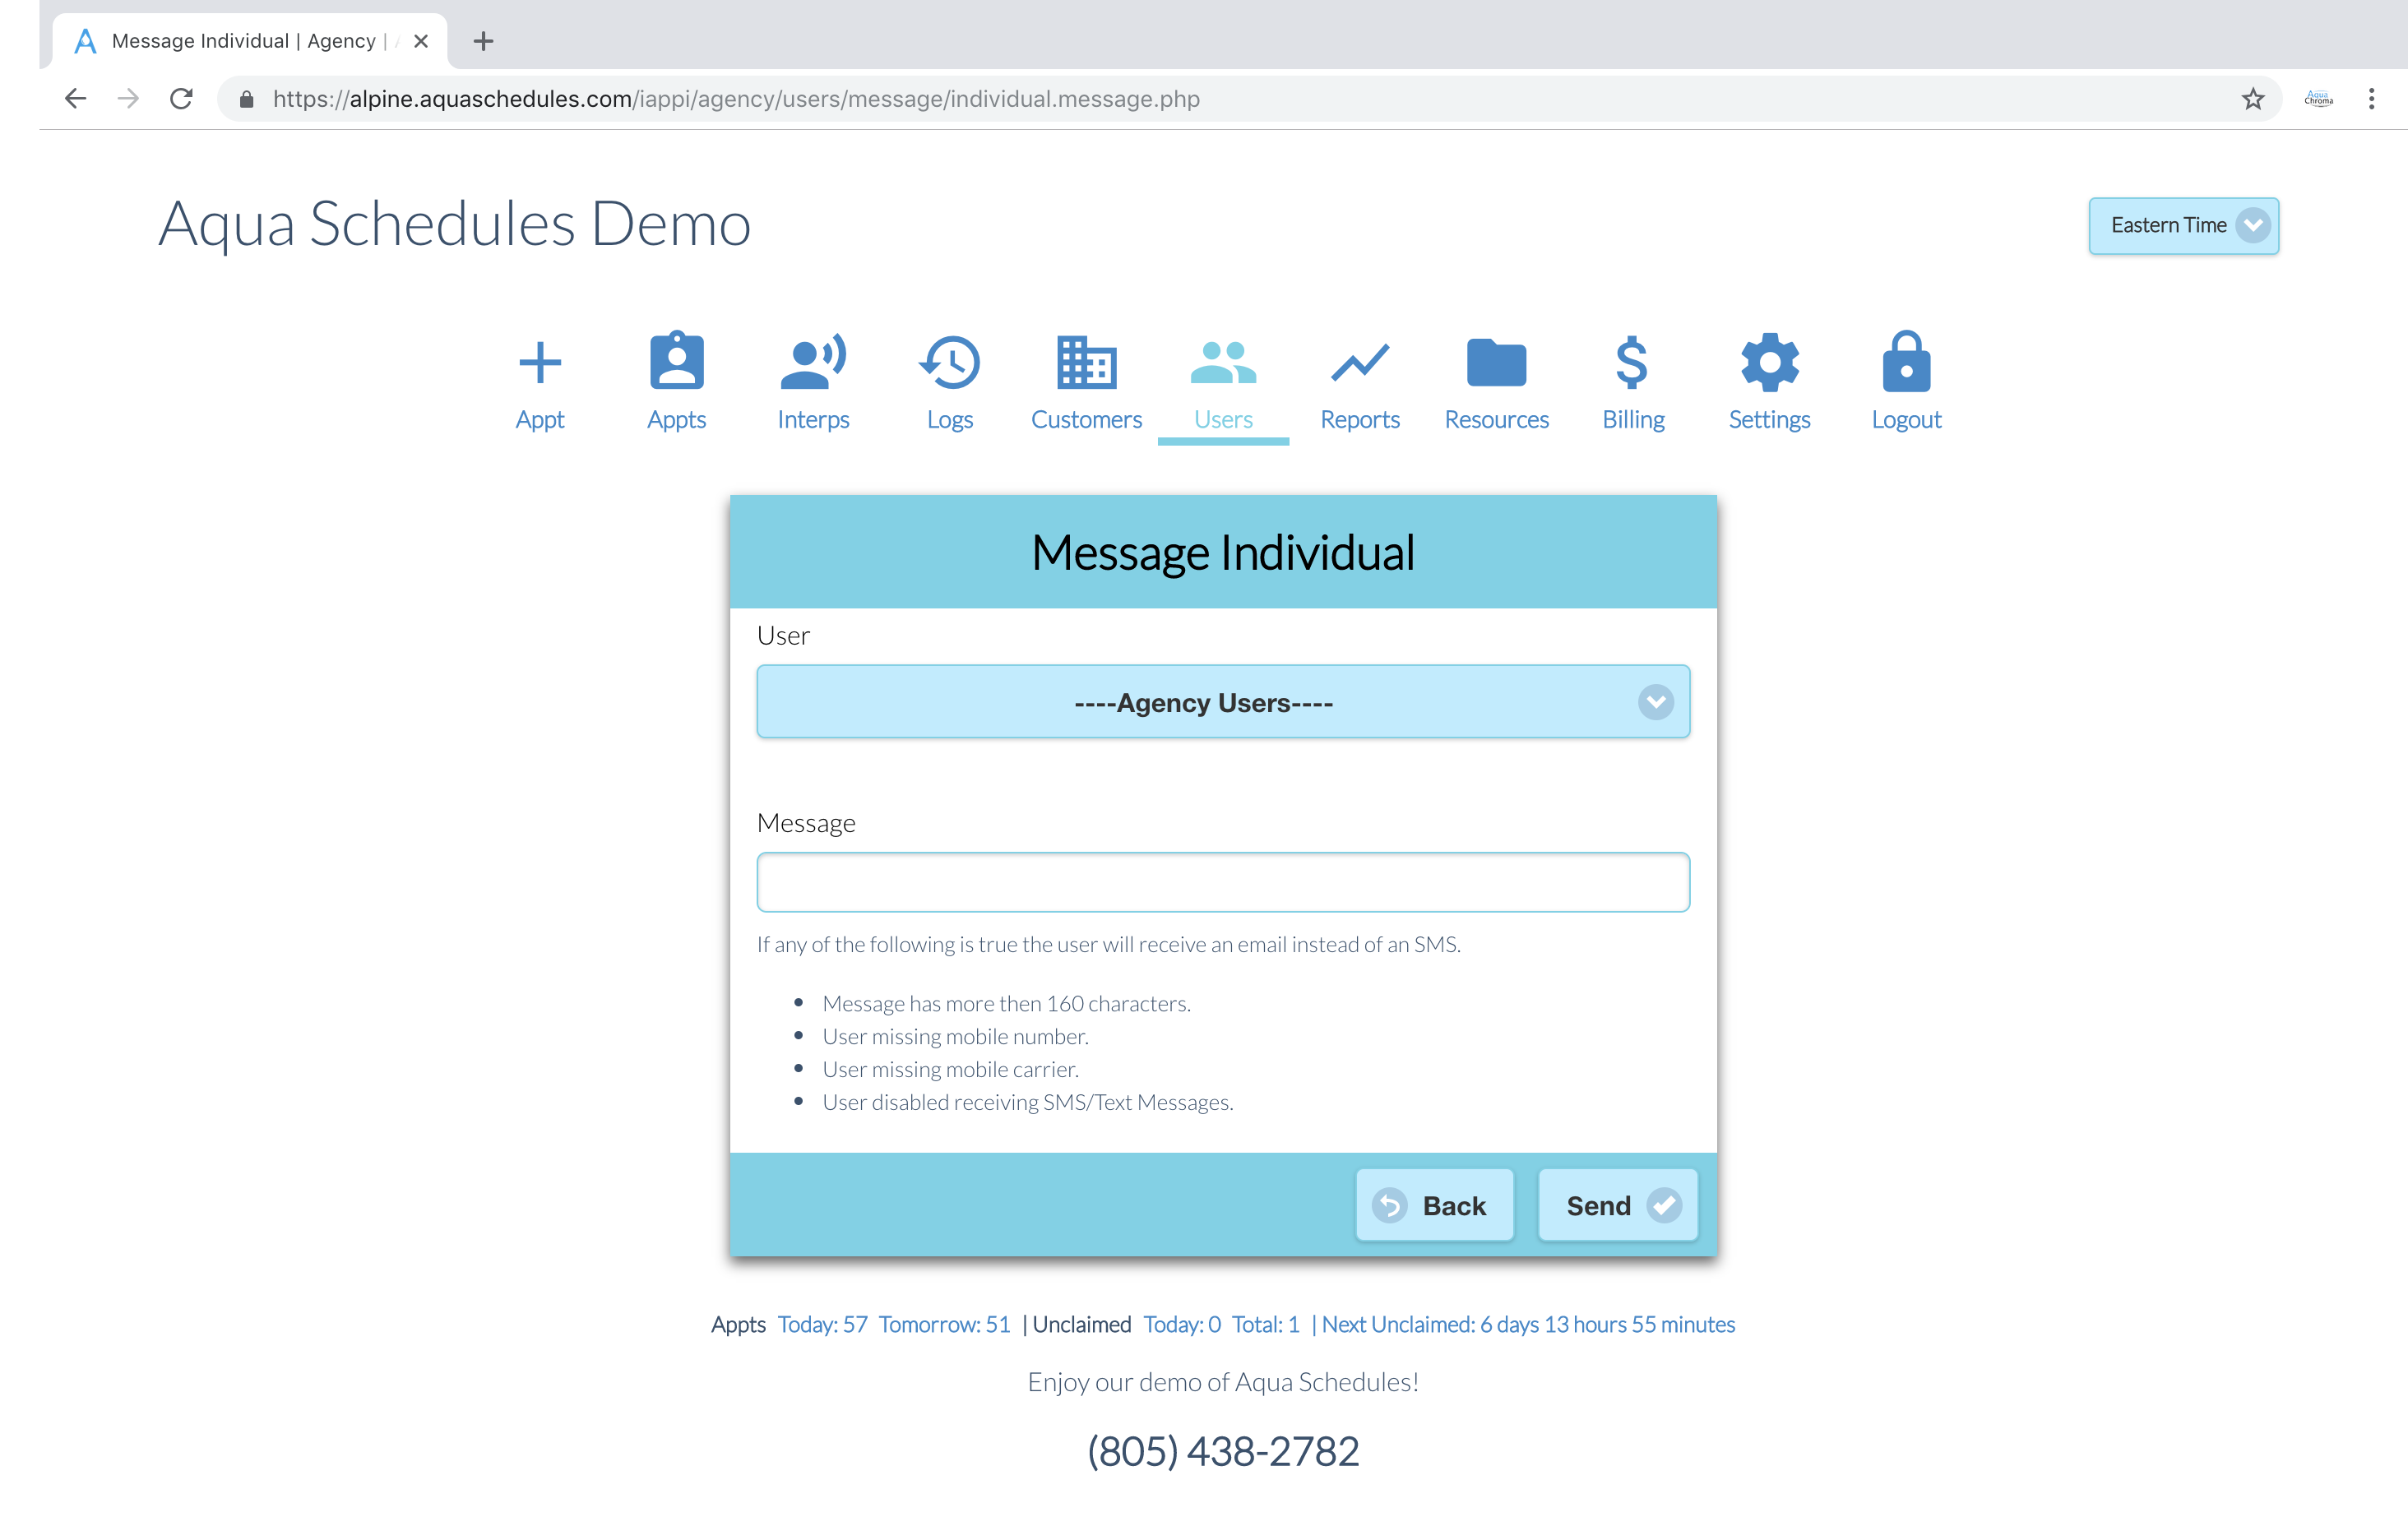Viewport: 2408px width, 1526px height.
Task: Click the Back button
Action: click(1434, 1206)
